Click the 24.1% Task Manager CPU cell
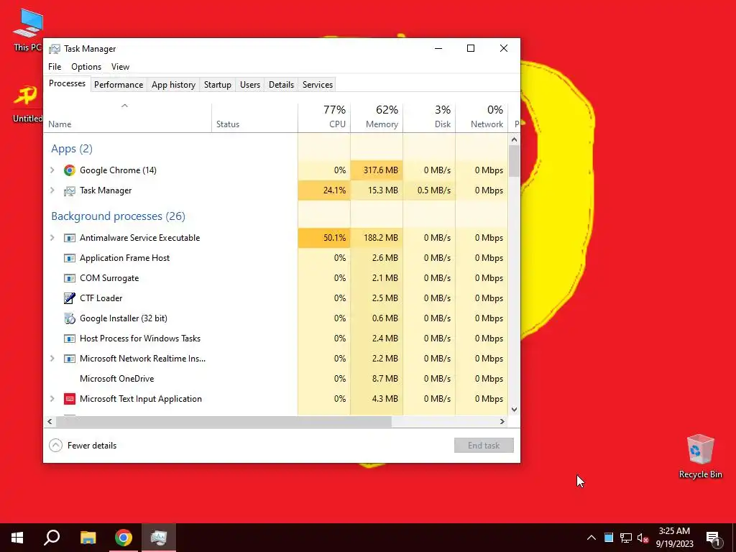The height and width of the screenshot is (552, 736). pos(324,190)
